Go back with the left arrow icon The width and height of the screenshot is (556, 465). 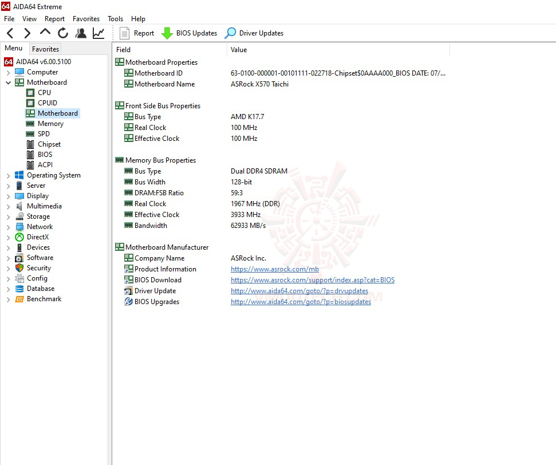(x=10, y=33)
